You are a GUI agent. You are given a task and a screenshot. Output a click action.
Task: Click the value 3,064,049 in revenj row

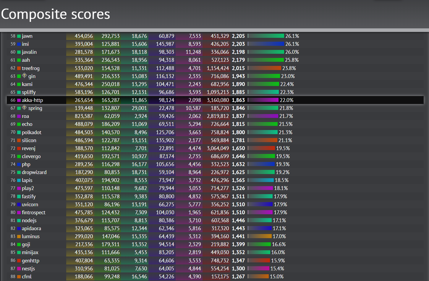pos(218,148)
